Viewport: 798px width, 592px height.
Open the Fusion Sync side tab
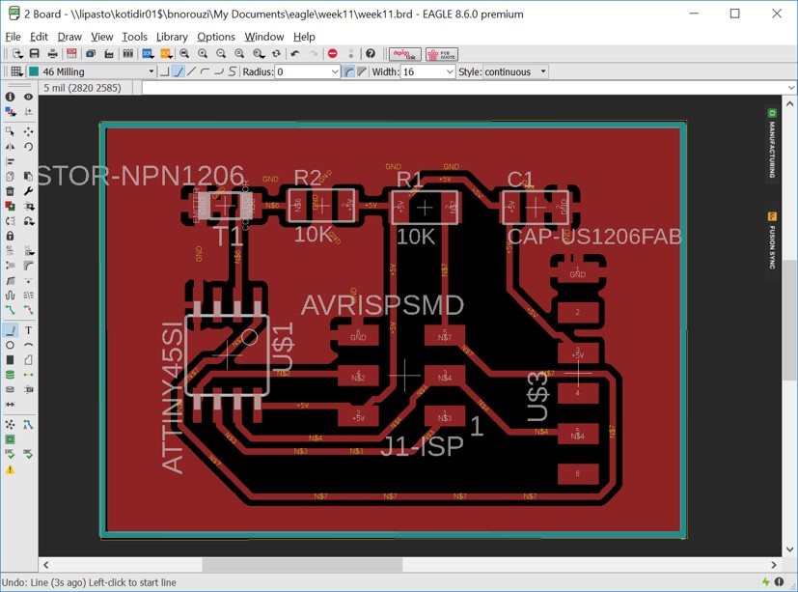pyautogui.click(x=772, y=240)
